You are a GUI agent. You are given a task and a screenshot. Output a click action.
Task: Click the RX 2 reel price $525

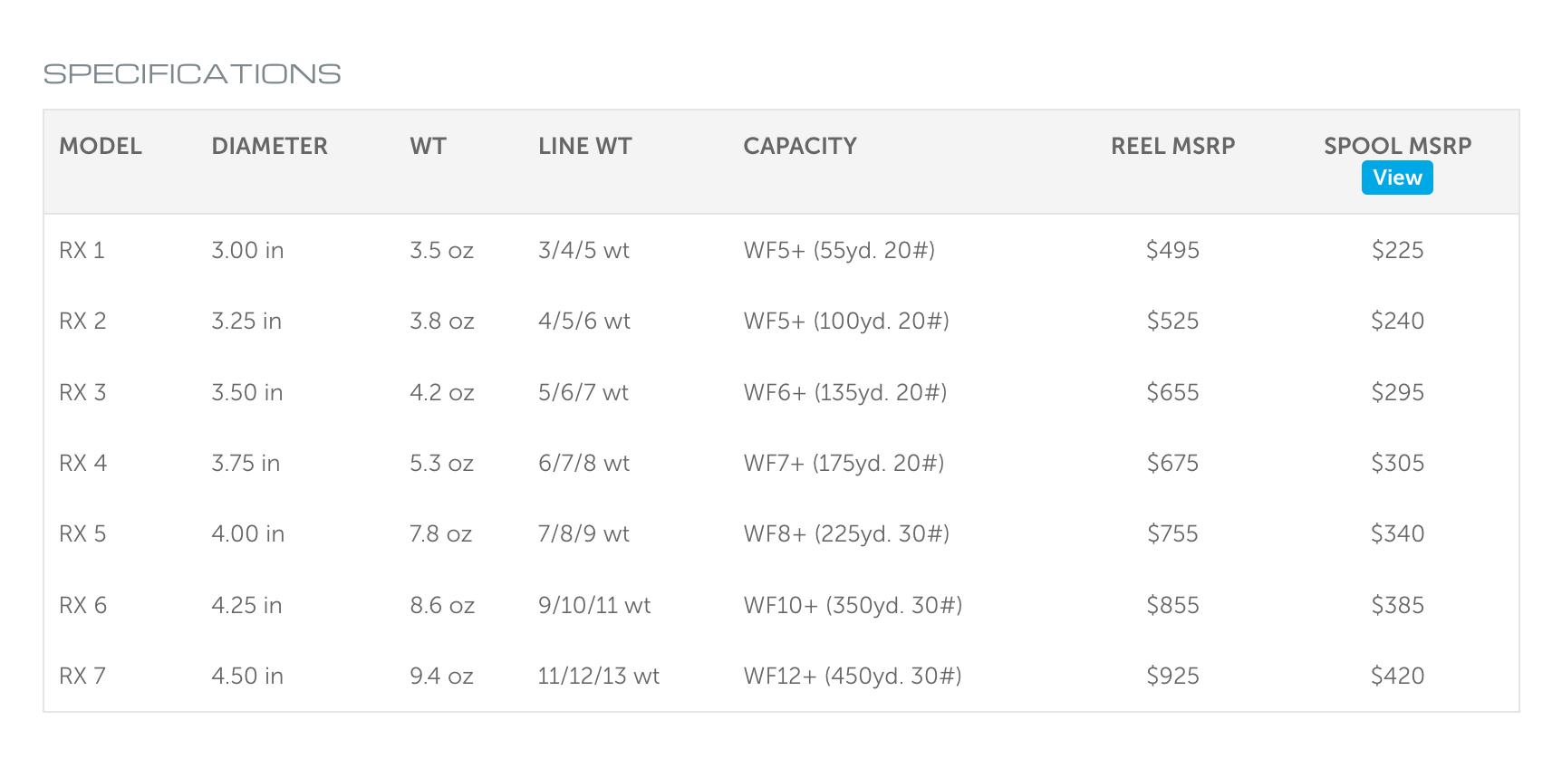pyautogui.click(x=1172, y=321)
